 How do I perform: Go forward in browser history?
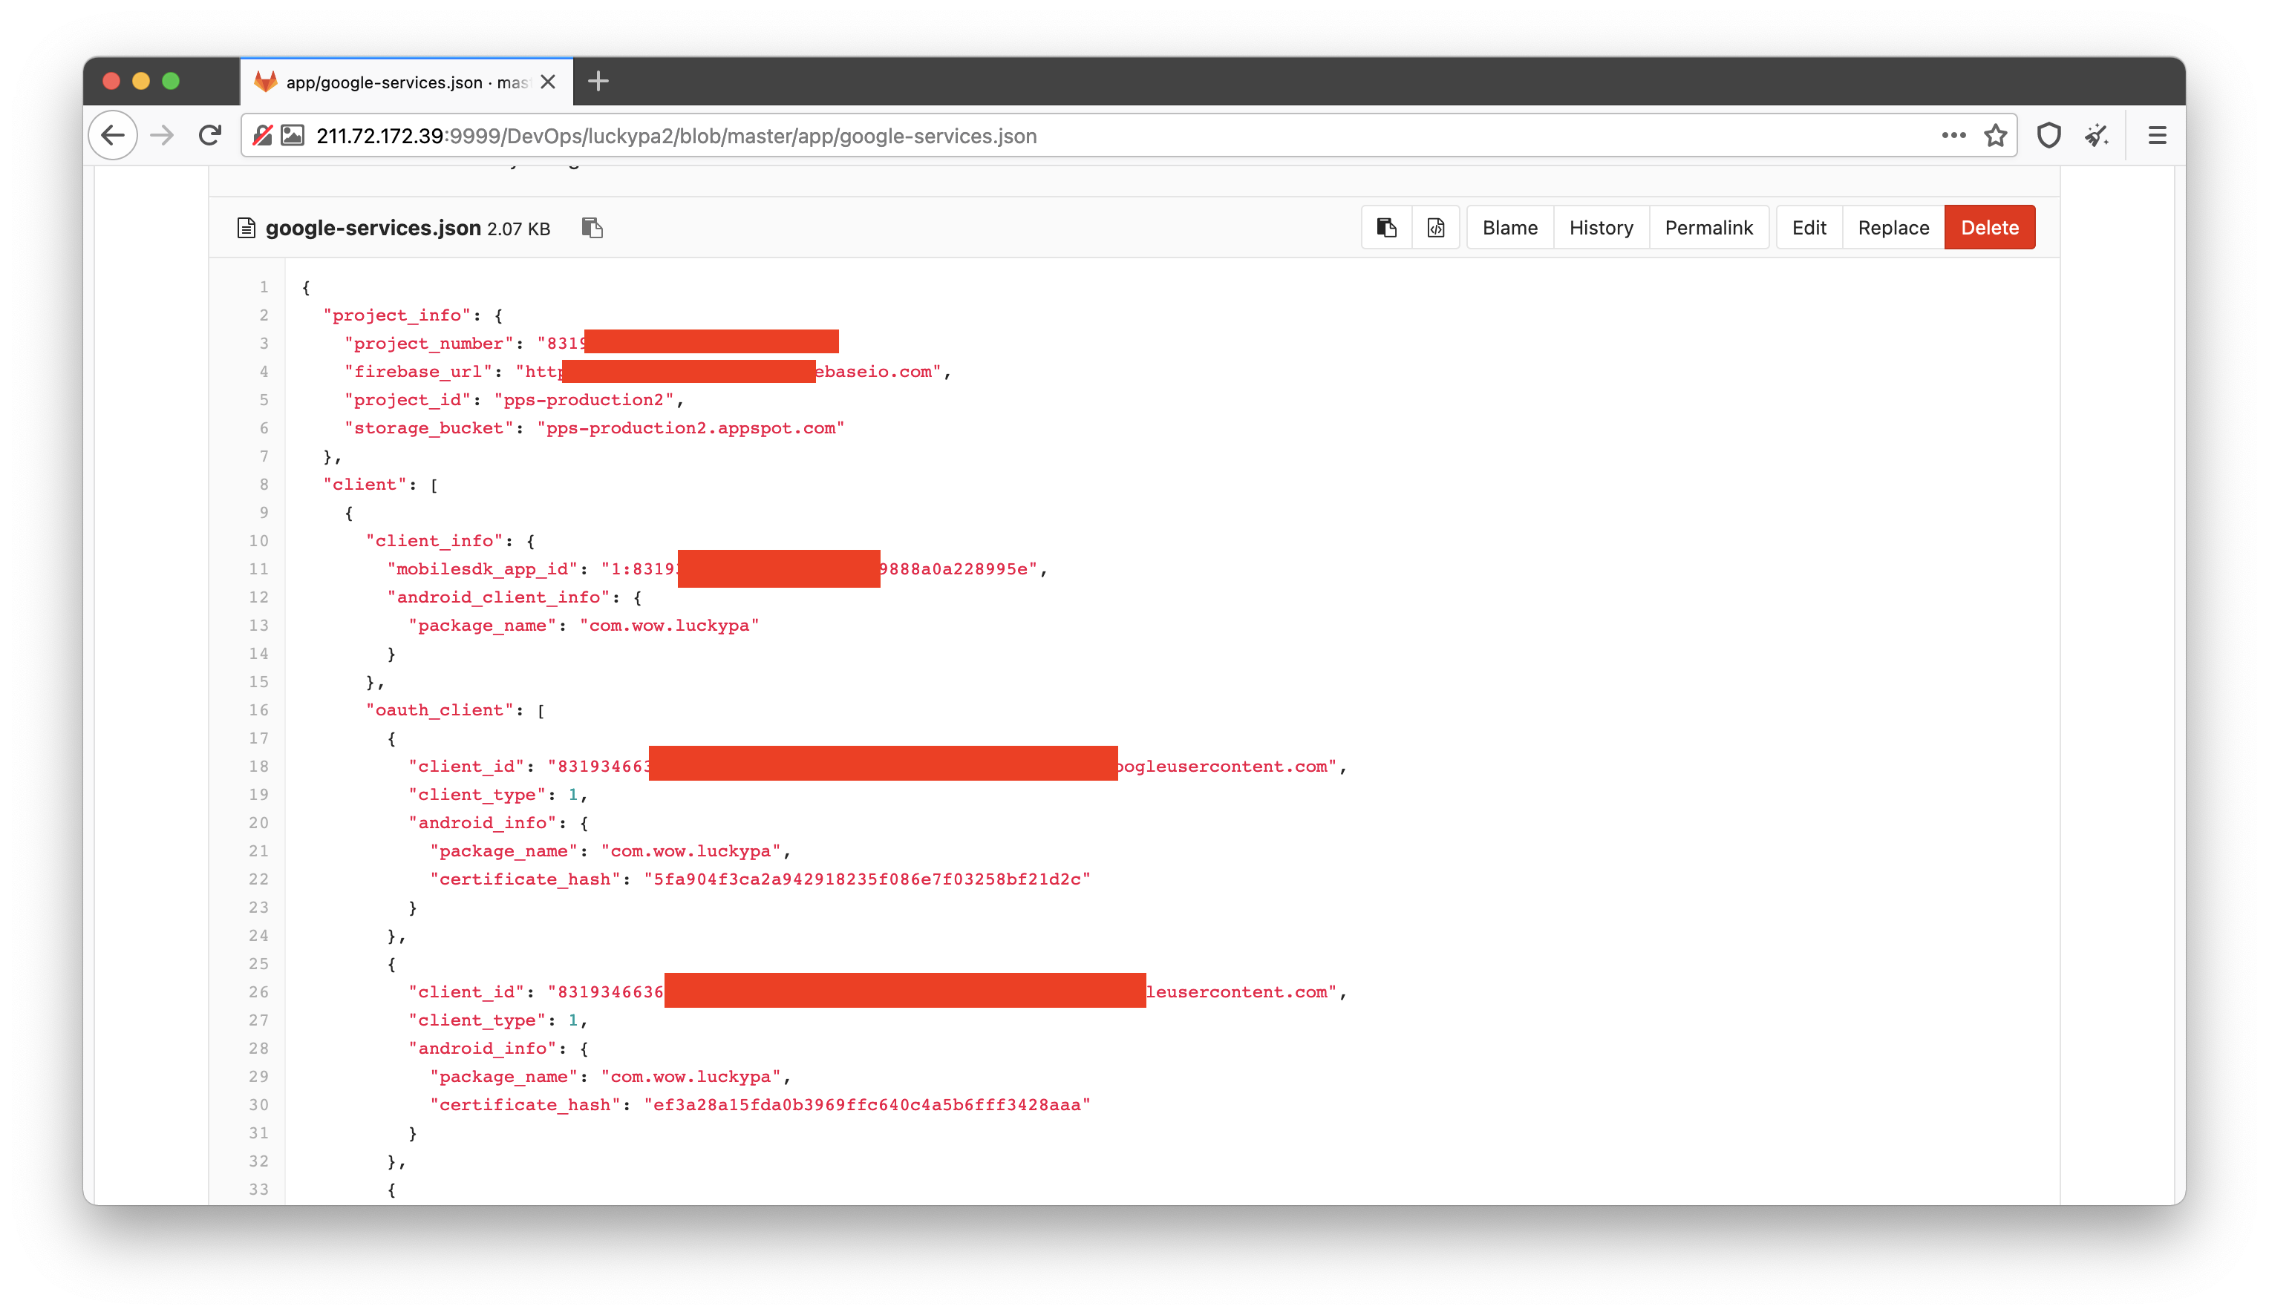[162, 136]
